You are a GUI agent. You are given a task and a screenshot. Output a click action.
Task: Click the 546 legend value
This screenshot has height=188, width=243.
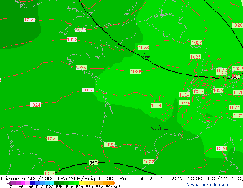pyautogui.click(x=70, y=186)
